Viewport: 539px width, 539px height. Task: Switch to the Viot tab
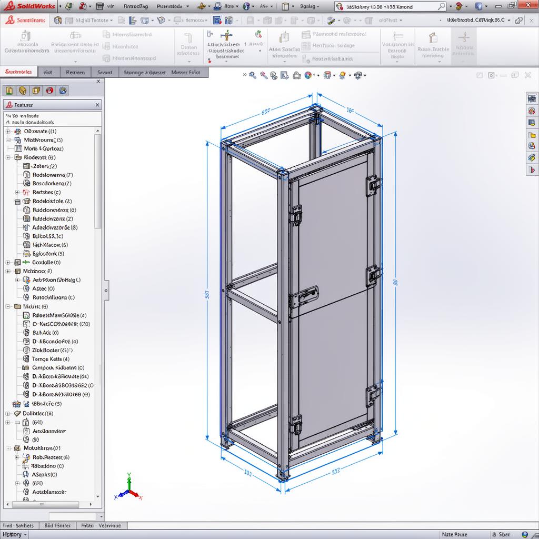[x=48, y=72]
